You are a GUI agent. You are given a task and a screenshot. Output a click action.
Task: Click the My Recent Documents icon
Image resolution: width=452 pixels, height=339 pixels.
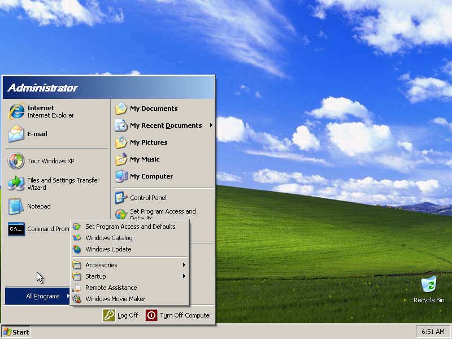(x=121, y=125)
